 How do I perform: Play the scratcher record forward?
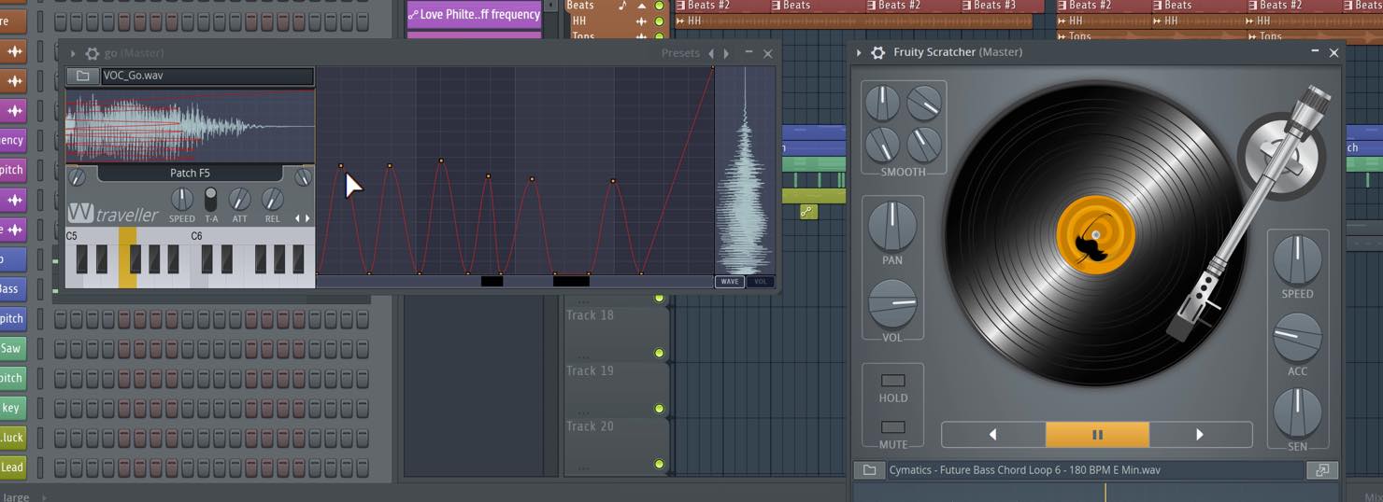pos(1200,435)
